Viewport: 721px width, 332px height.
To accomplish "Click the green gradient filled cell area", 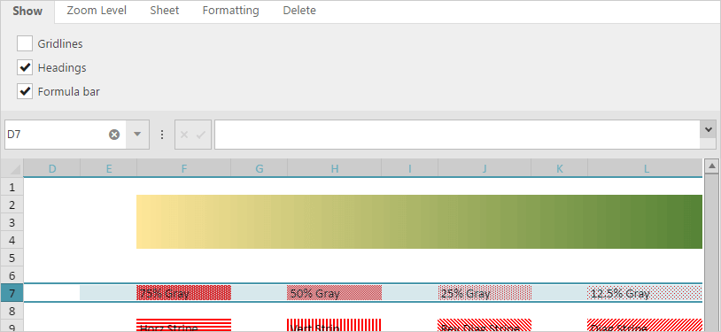I will point(419,221).
